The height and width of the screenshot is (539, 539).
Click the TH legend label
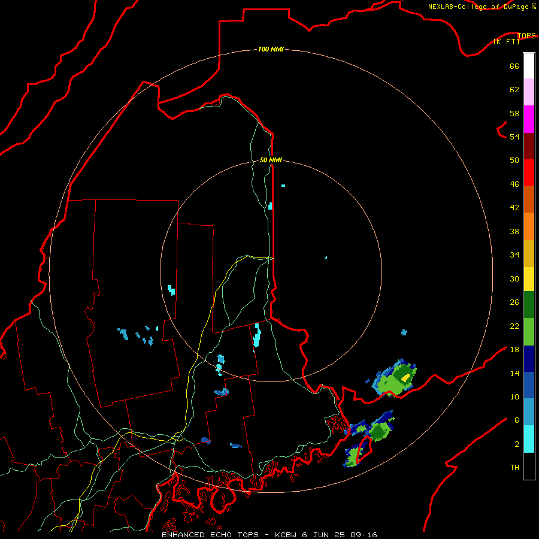(x=514, y=468)
